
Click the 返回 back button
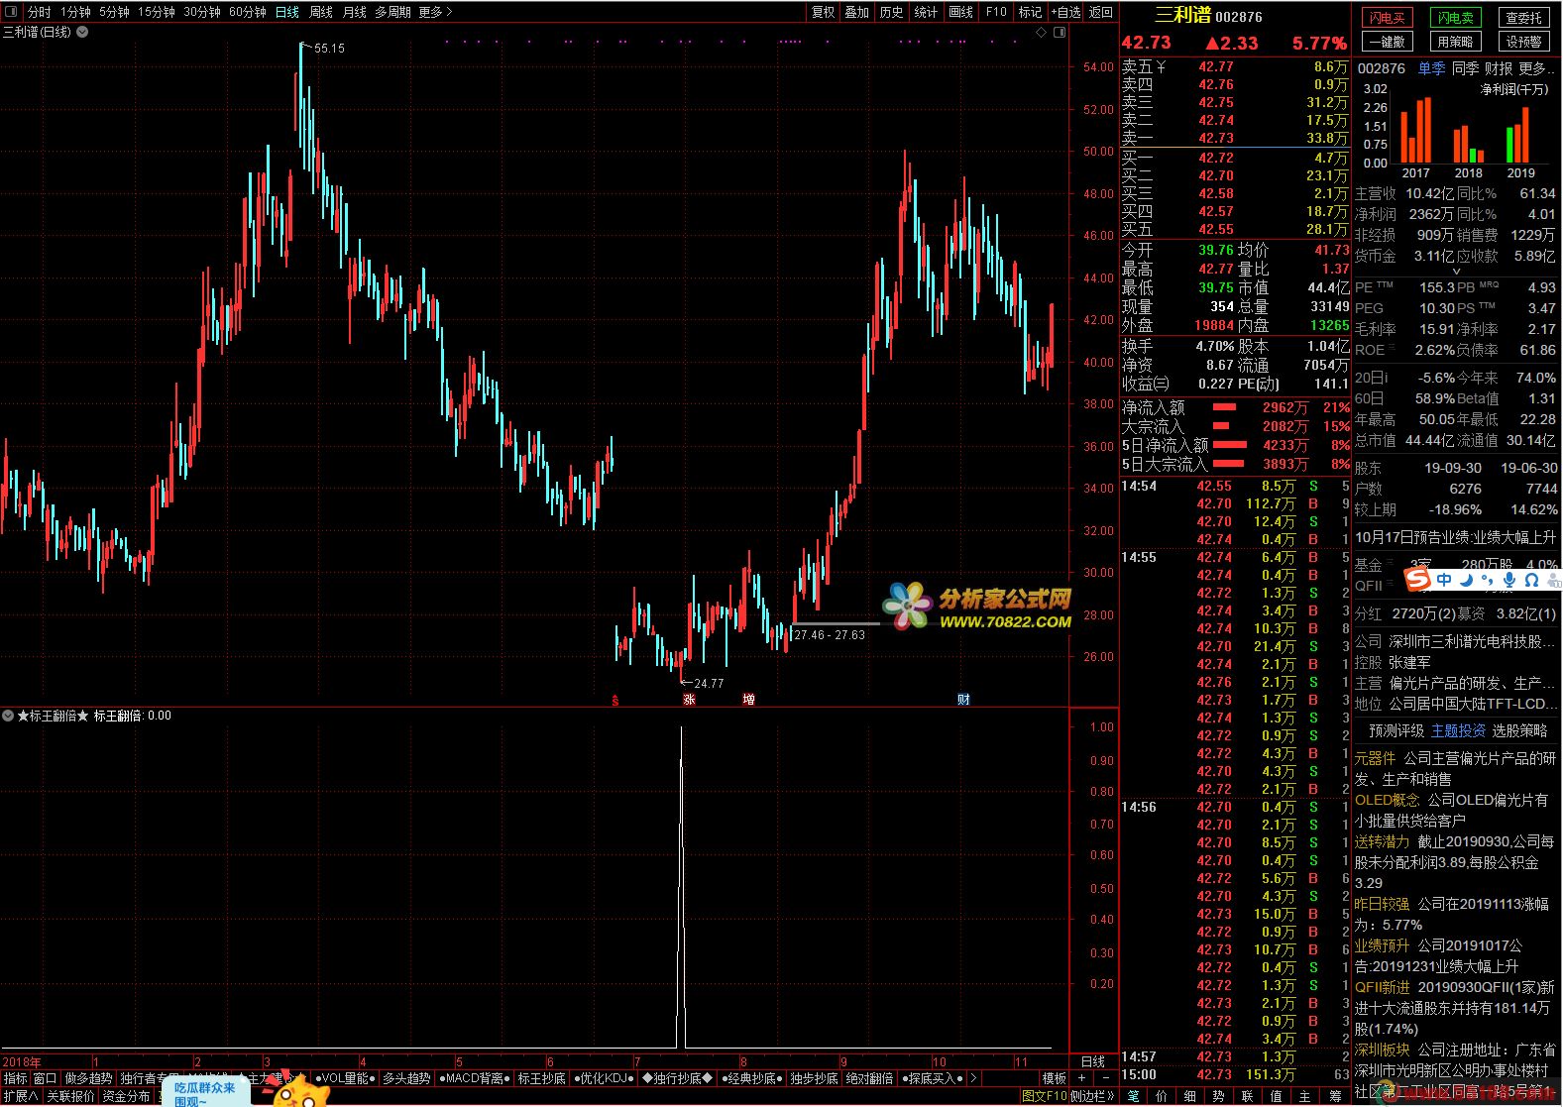[1101, 12]
